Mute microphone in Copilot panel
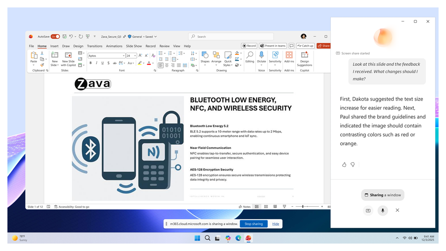 (383, 211)
